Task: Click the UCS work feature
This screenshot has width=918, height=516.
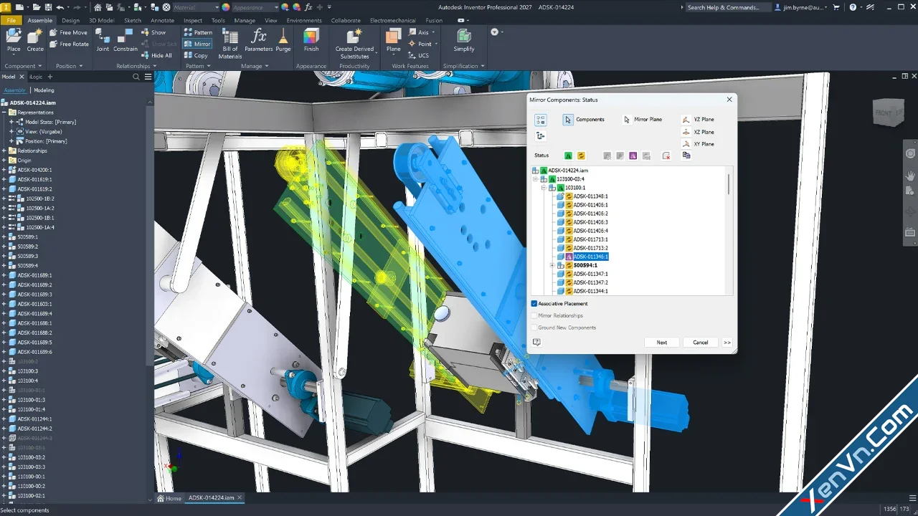Action: coord(419,55)
